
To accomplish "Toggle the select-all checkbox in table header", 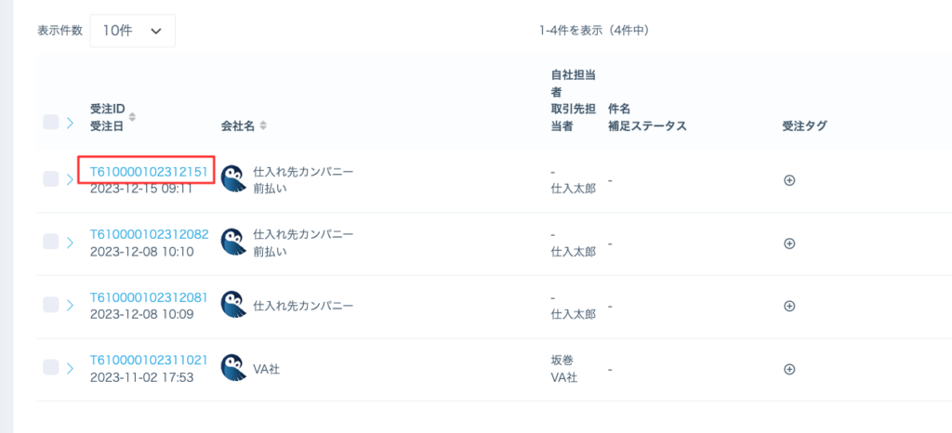I will pos(51,122).
